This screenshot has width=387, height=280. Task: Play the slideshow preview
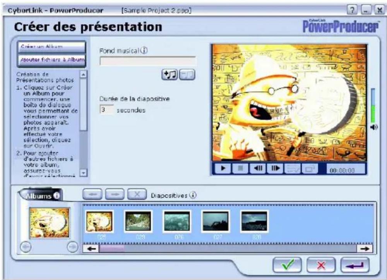223,168
